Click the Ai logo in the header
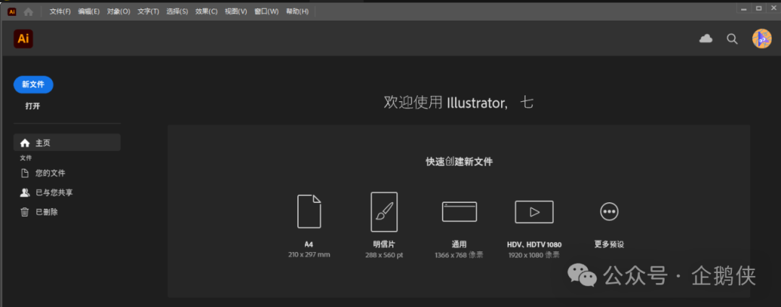The height and width of the screenshot is (307, 781). pyautogui.click(x=23, y=39)
